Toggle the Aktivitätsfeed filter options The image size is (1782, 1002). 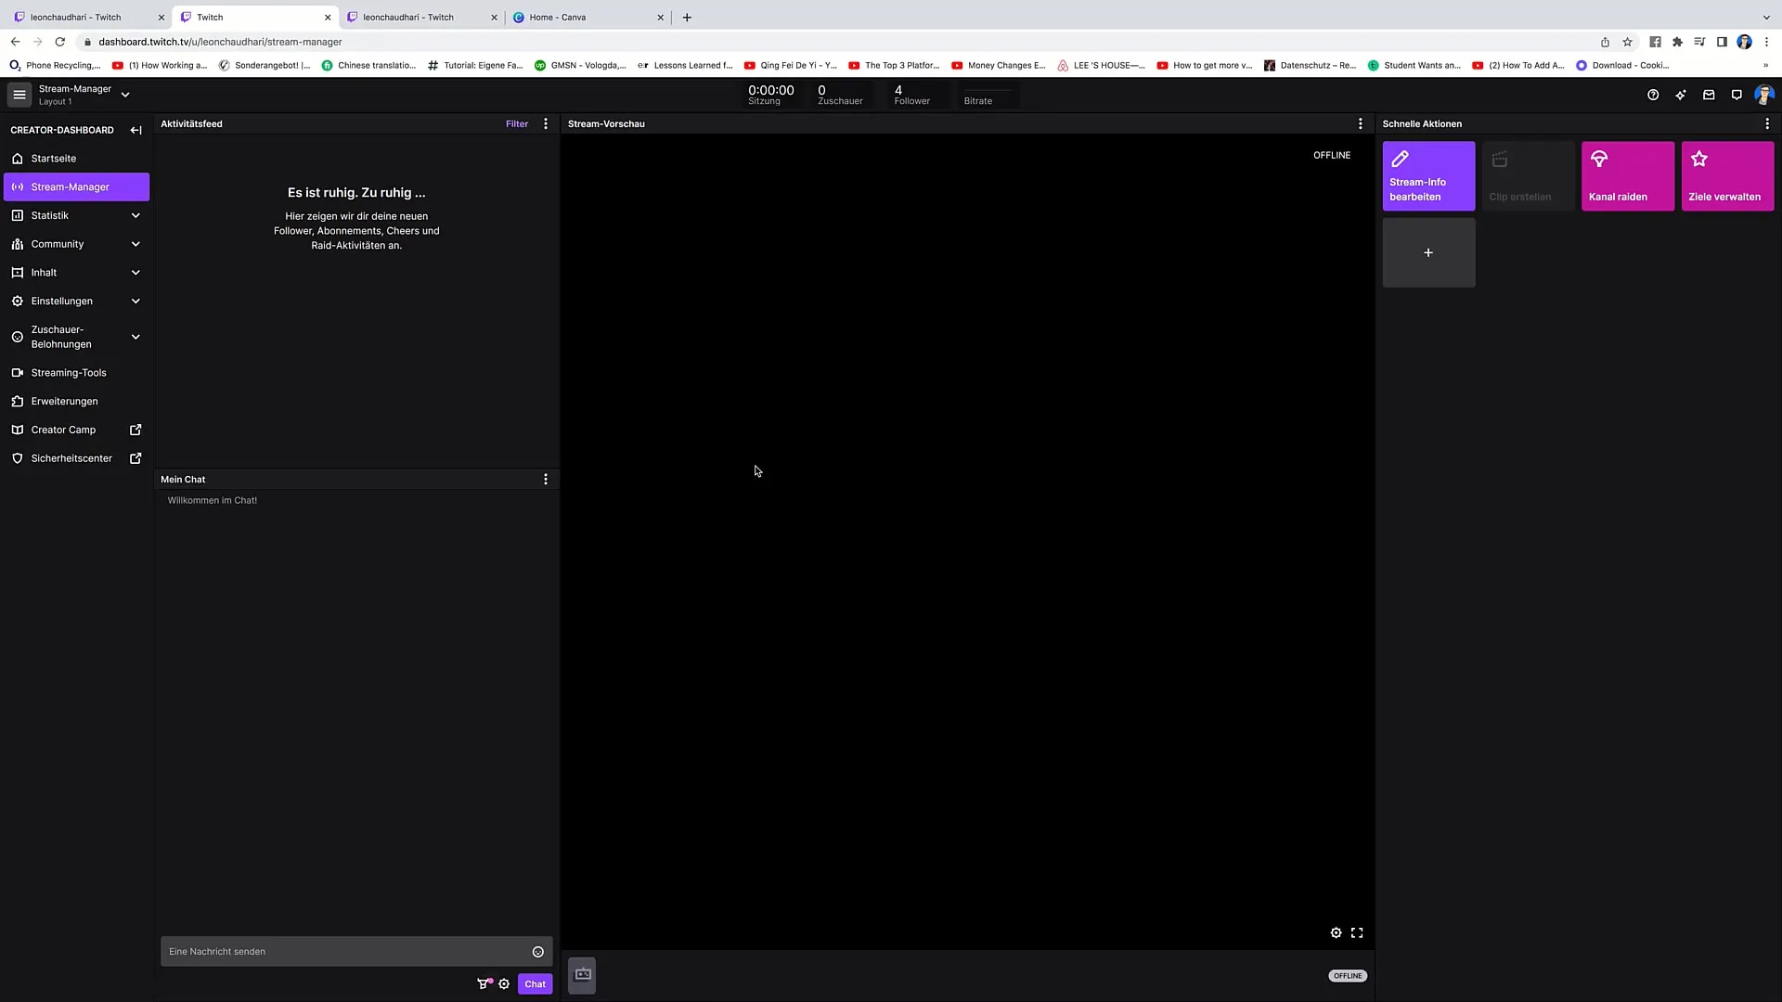click(515, 122)
